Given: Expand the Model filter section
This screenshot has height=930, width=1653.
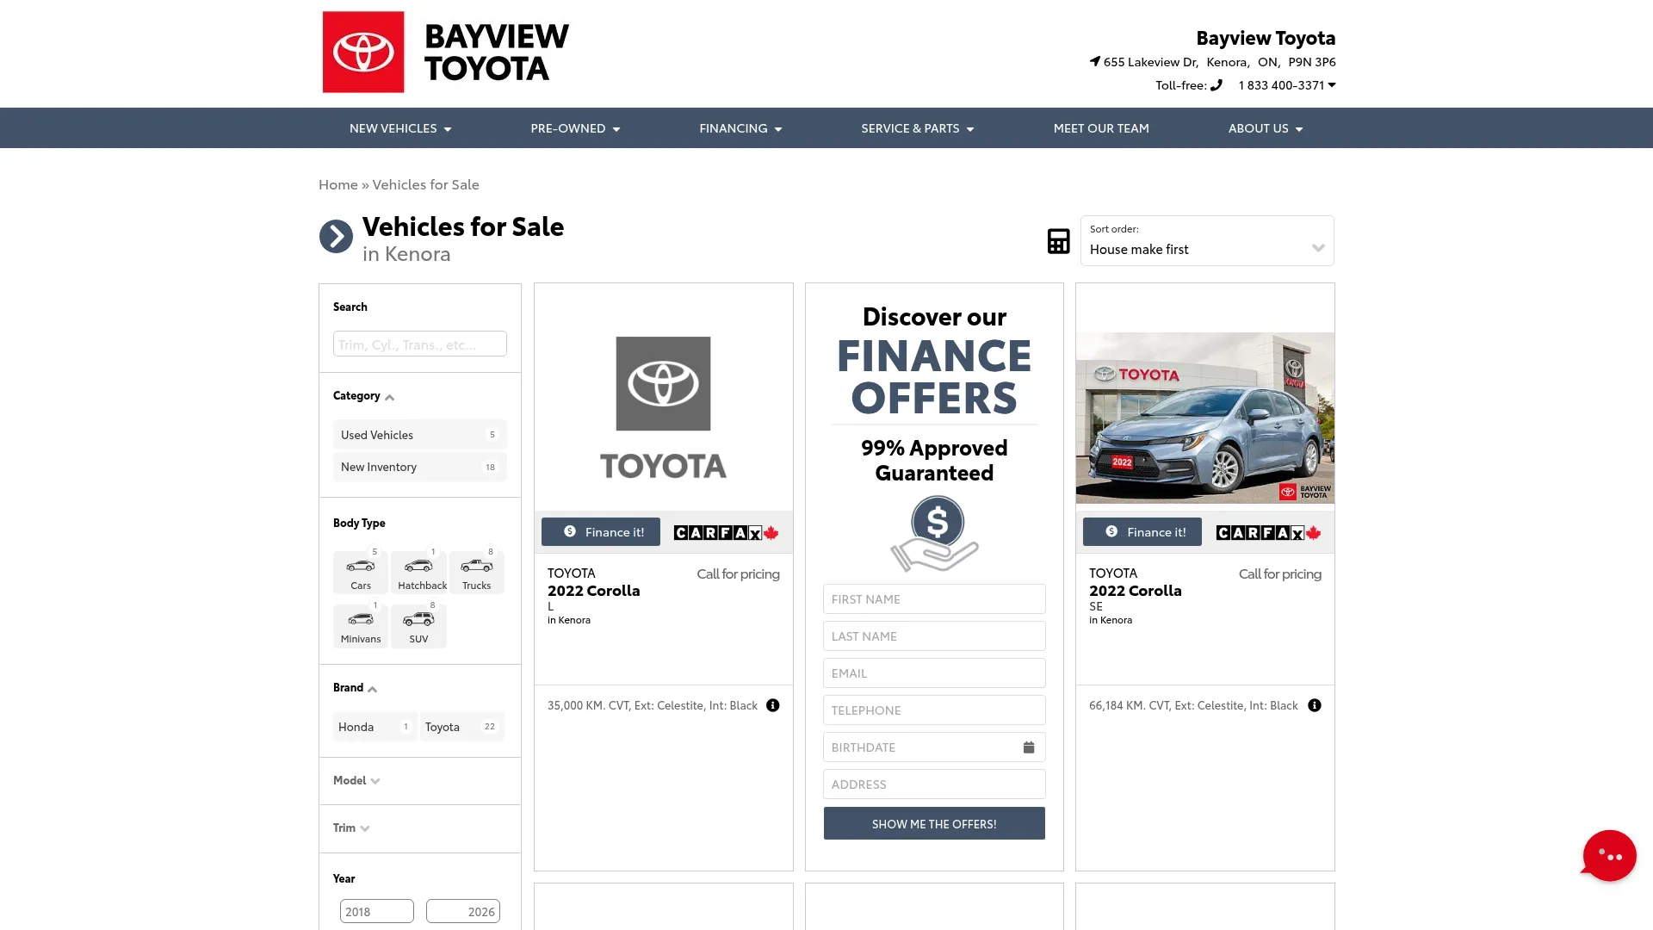Looking at the screenshot, I should [x=356, y=780].
